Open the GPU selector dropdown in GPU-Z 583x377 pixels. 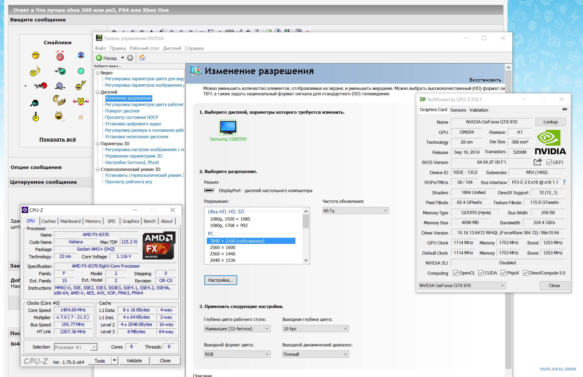[x=462, y=286]
